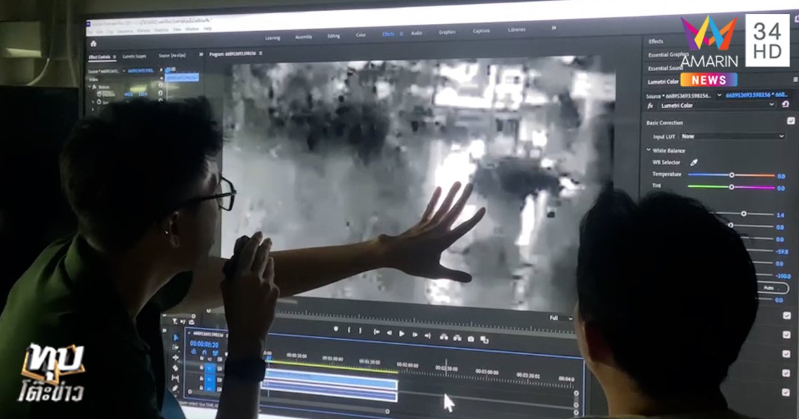Adjust the Lumetri slider valued 1.4
Screen dimensions: 799x419
pyautogui.click(x=742, y=213)
